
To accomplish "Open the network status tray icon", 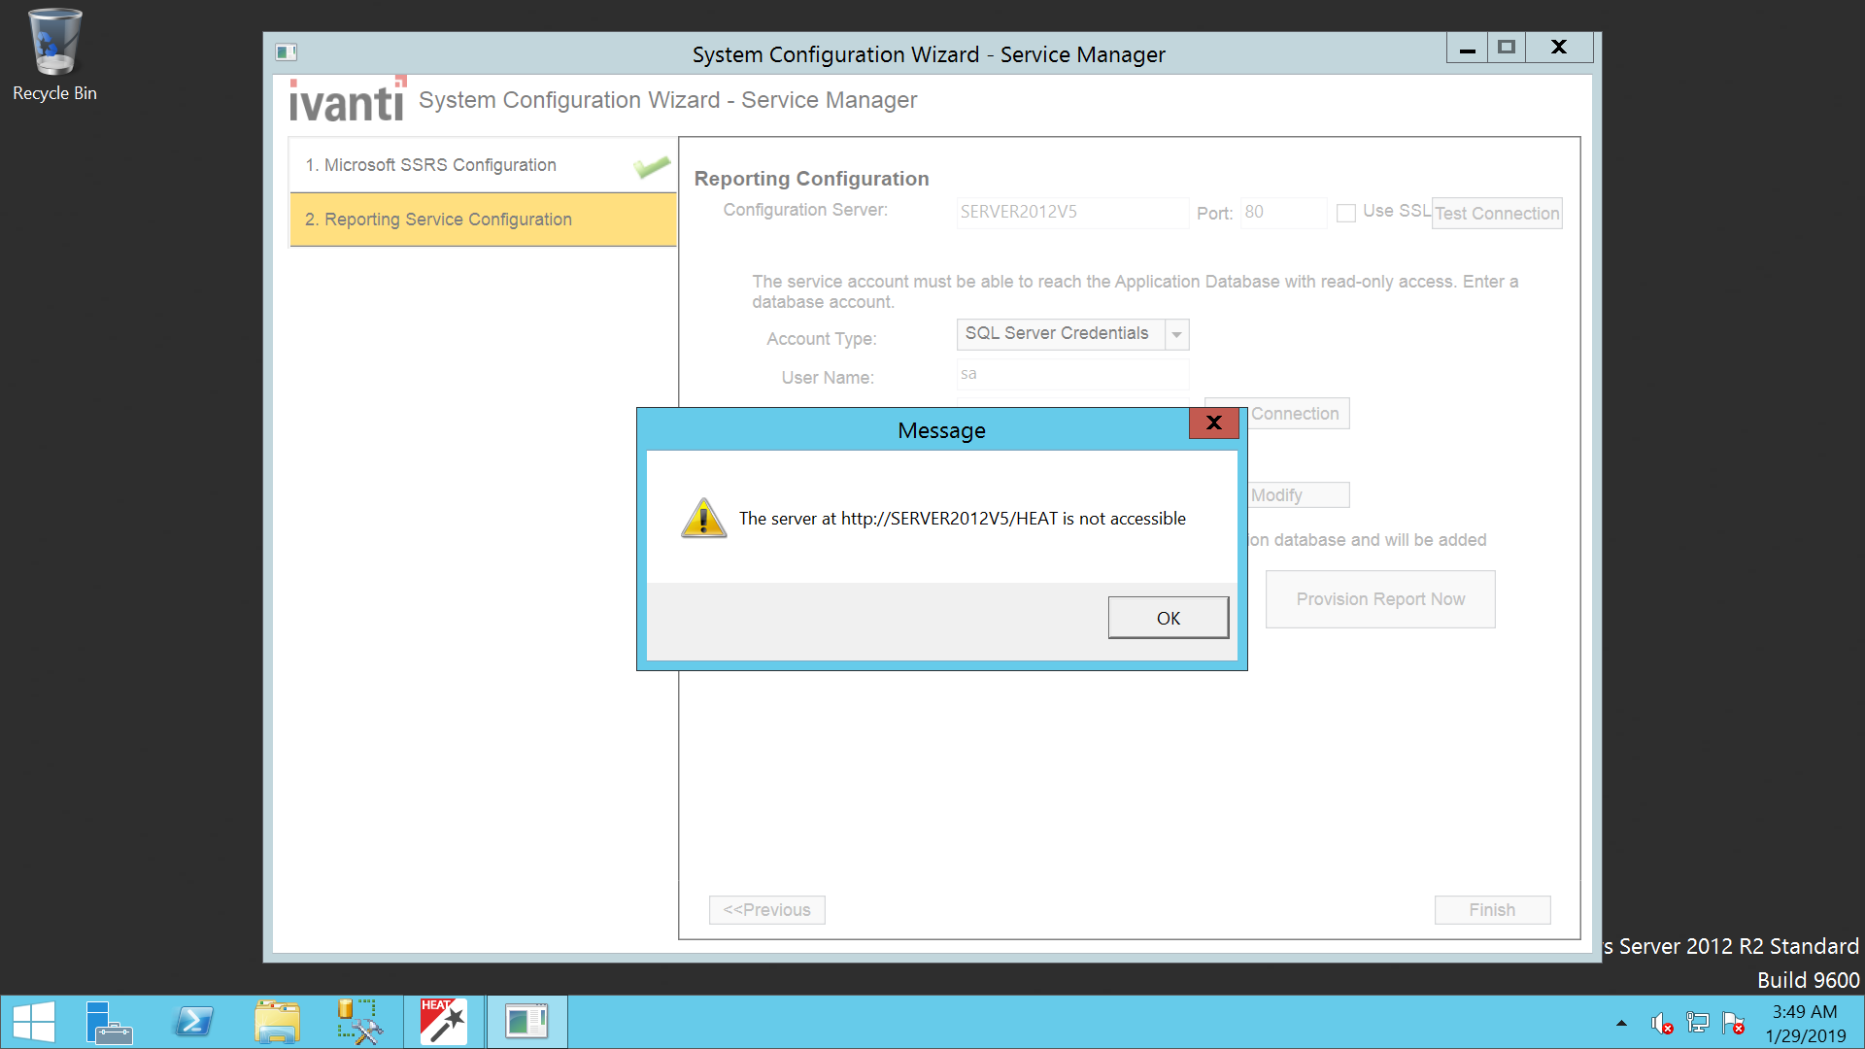I will click(1697, 1023).
